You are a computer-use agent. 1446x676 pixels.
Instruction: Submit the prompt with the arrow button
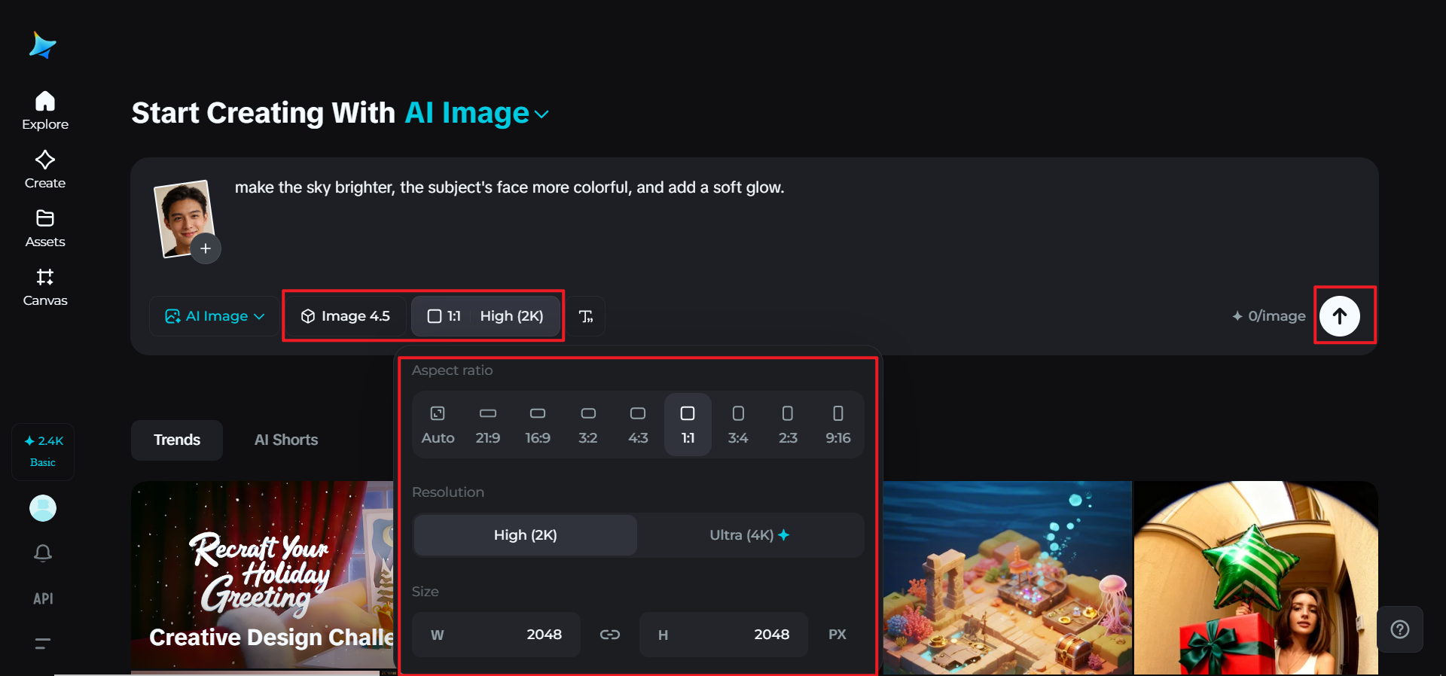tap(1339, 316)
